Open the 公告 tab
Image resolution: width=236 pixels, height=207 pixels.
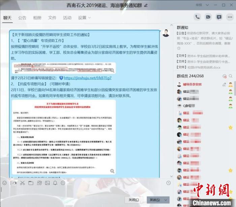22,18
